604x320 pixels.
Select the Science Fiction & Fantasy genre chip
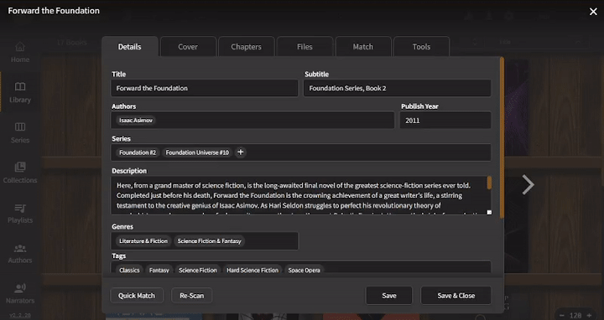click(x=209, y=241)
